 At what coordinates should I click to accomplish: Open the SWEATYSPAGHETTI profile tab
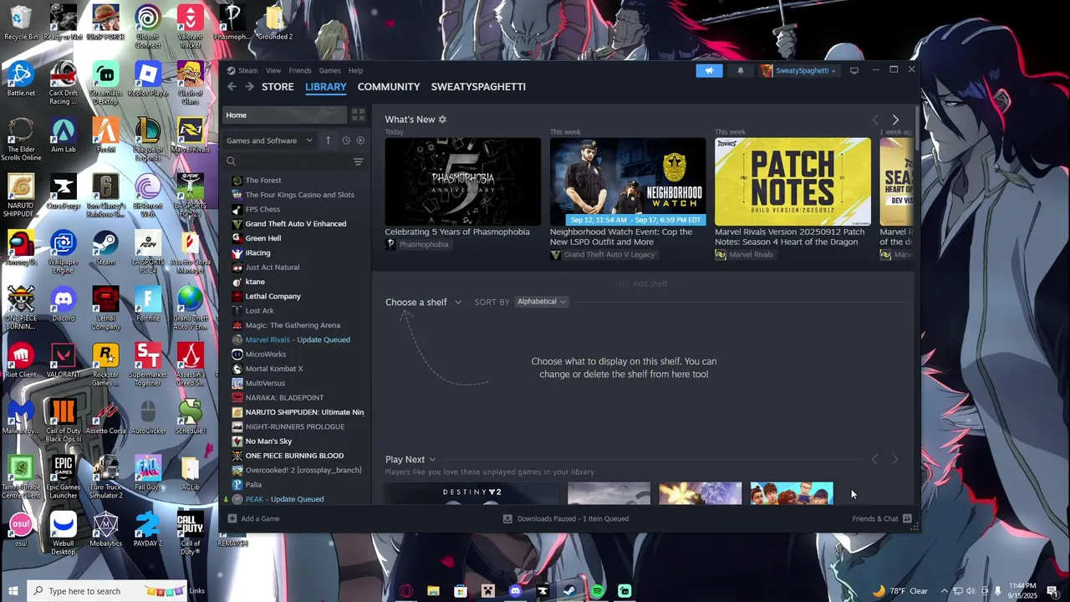click(x=478, y=87)
